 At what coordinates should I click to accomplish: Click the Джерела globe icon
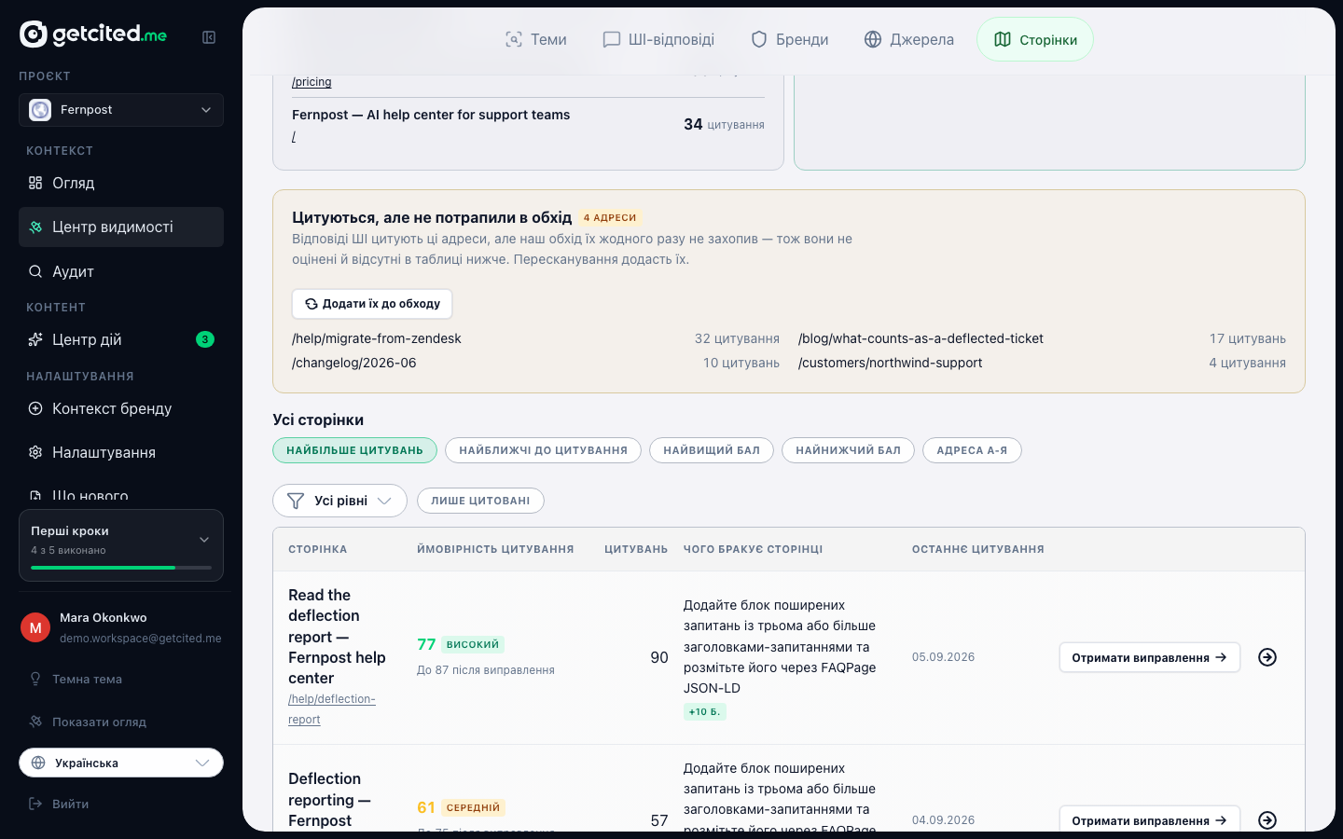(x=873, y=39)
